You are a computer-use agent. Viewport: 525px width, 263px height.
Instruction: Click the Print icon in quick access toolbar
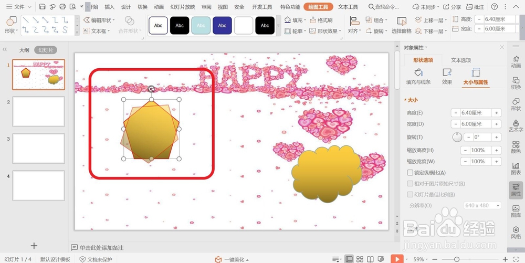(x=62, y=7)
